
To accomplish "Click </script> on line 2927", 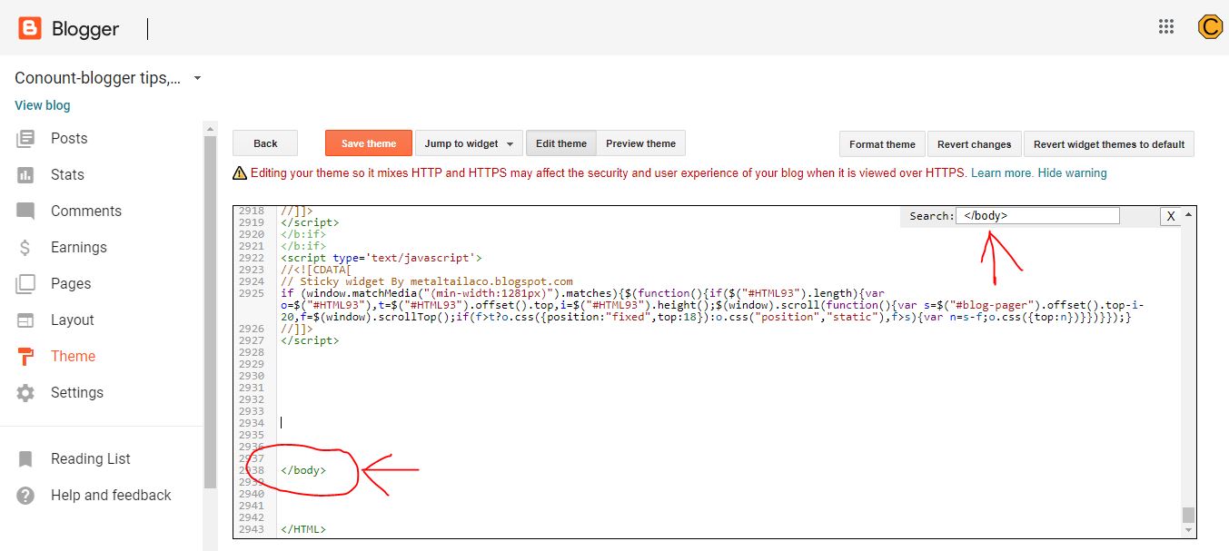I will pos(310,340).
